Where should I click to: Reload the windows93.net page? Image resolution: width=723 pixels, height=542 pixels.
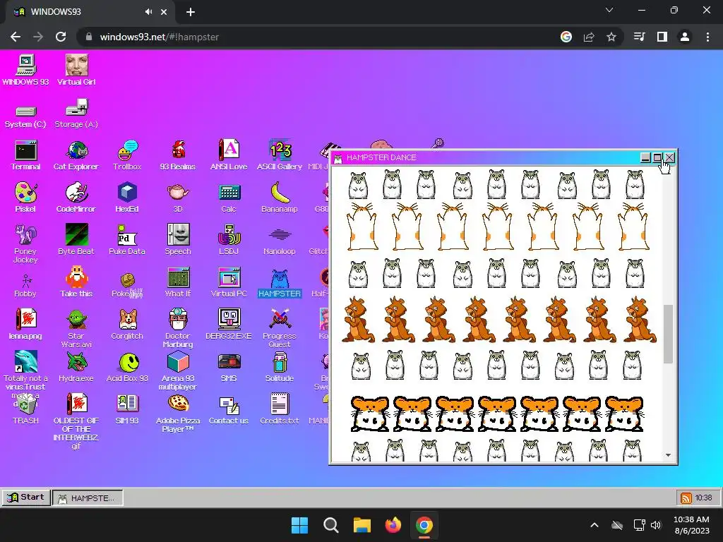tap(61, 37)
